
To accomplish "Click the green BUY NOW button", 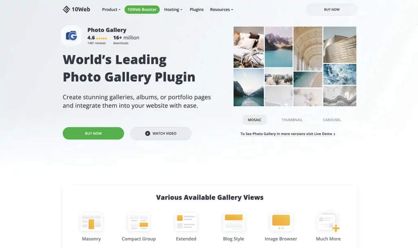I will [x=93, y=134].
